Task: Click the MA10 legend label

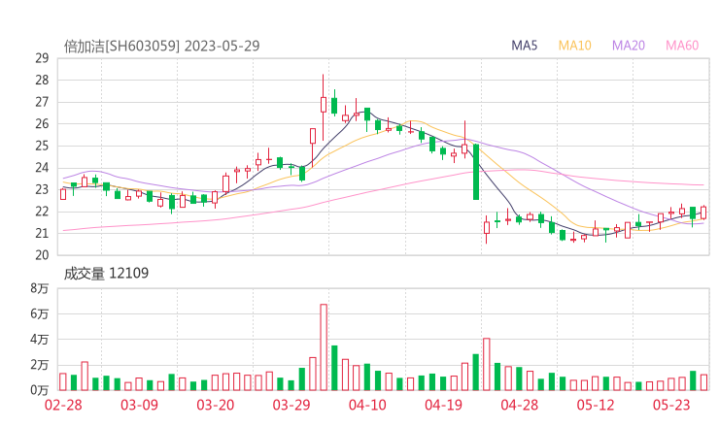Action: tap(574, 46)
